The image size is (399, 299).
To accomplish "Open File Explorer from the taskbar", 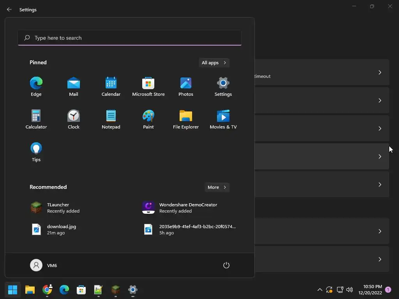I will pos(30,290).
